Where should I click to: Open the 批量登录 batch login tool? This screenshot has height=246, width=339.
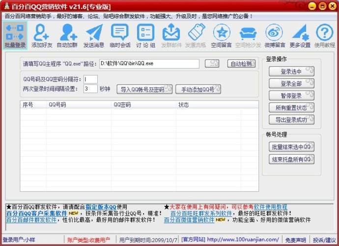point(15,36)
